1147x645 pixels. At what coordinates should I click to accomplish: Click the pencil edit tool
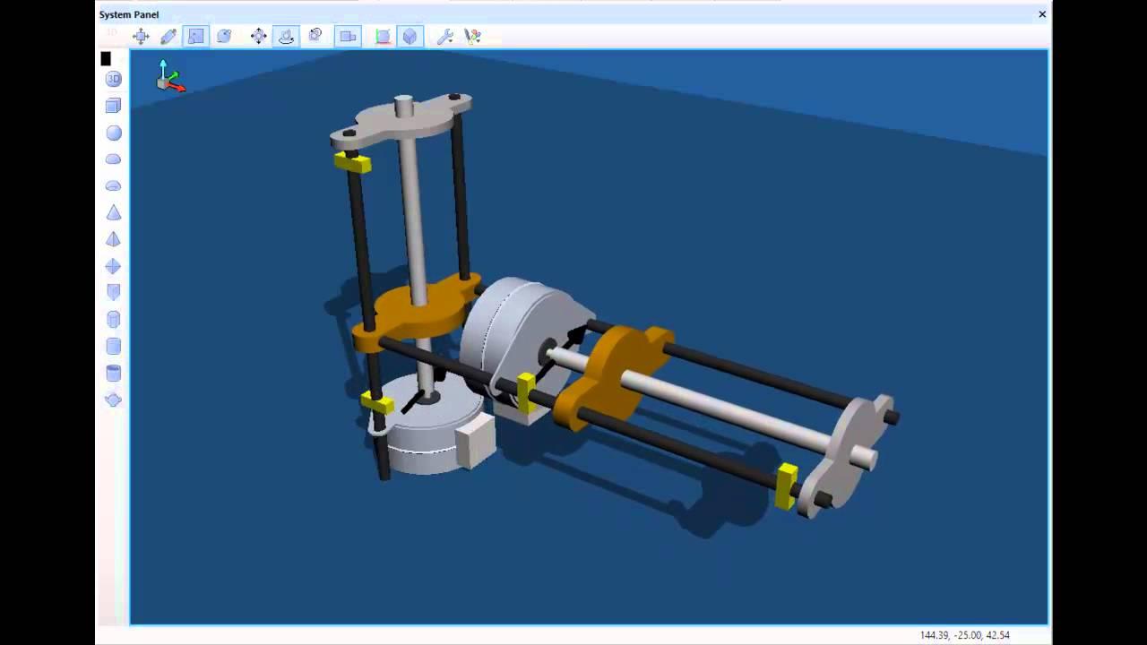[168, 36]
